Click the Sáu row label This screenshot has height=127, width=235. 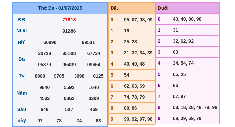[21, 109]
